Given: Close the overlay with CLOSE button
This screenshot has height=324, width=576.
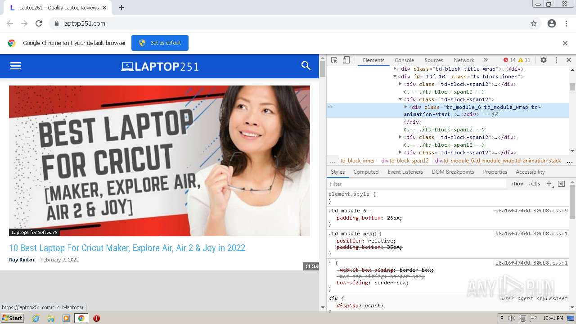Looking at the screenshot, I should (311, 266).
